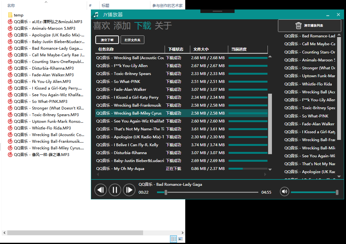346x244 pixels.
Task: Sort by the 下载状态 column header
Action: pos(177,49)
